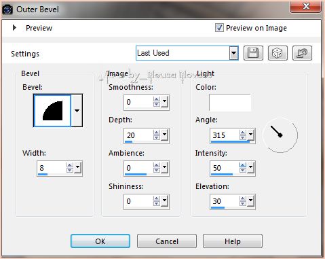Viewport: 325px width, 259px height.
Task: Open the Angle slider dropdown arrow
Action: point(250,135)
